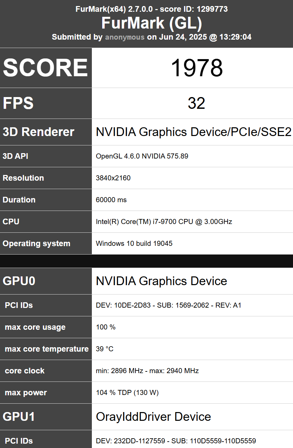This screenshot has height=448, width=293.
Task: Click the core clock min/max MHz value
Action: pyautogui.click(x=147, y=371)
